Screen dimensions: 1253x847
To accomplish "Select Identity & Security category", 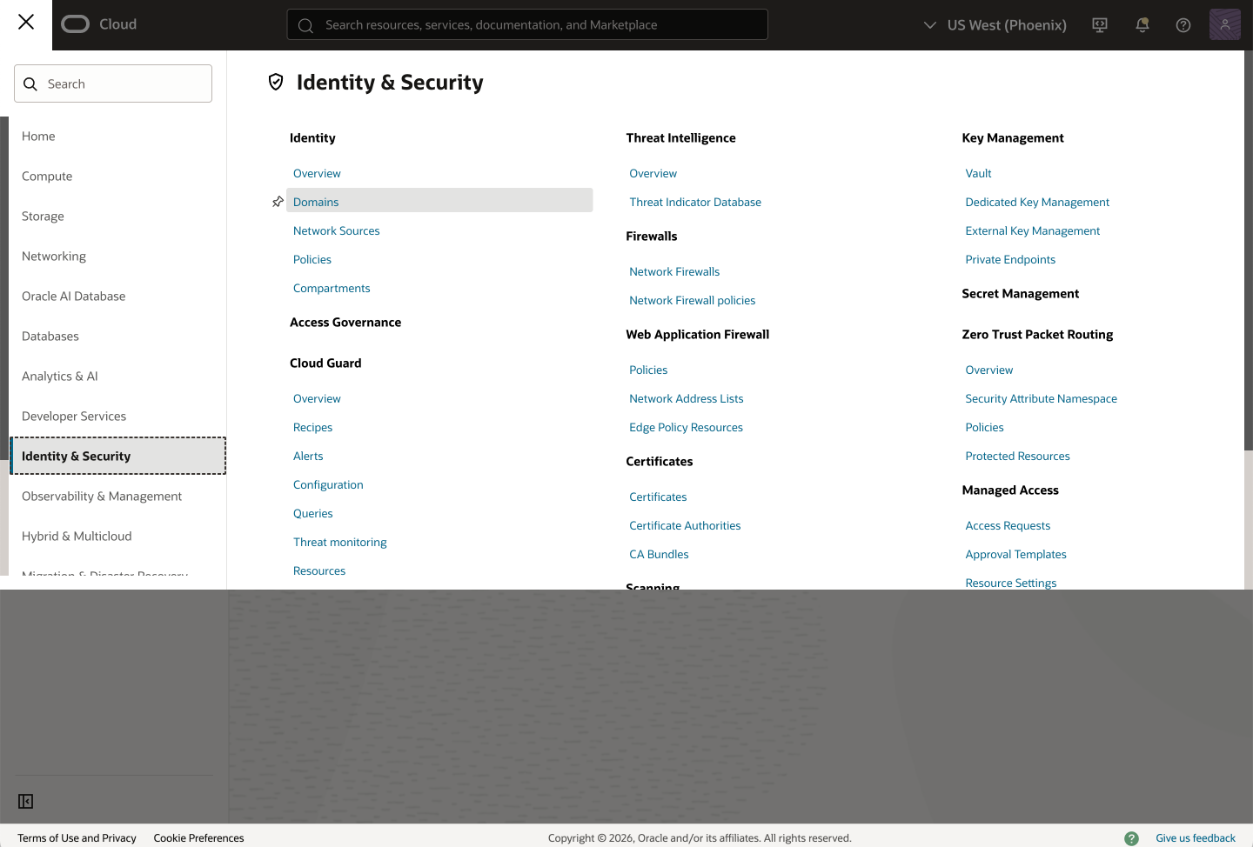I will 118,456.
